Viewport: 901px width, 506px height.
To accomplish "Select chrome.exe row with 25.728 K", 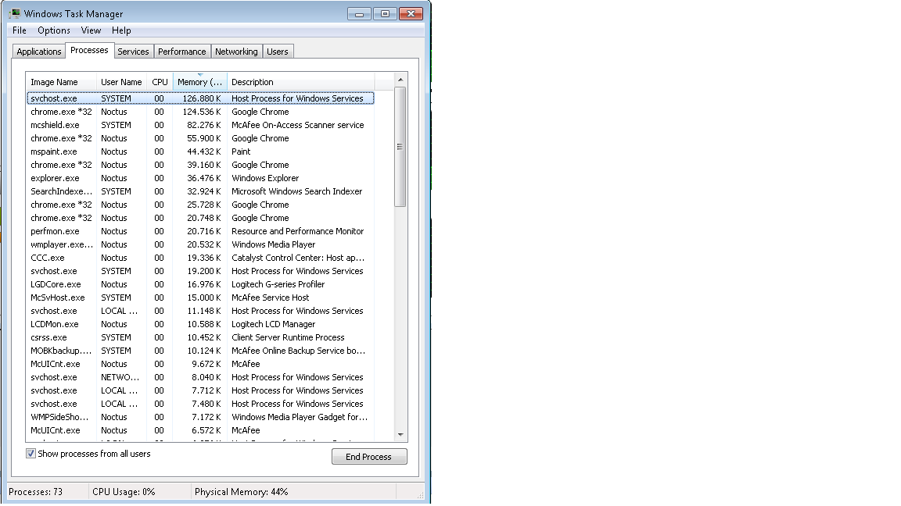I will [200, 205].
